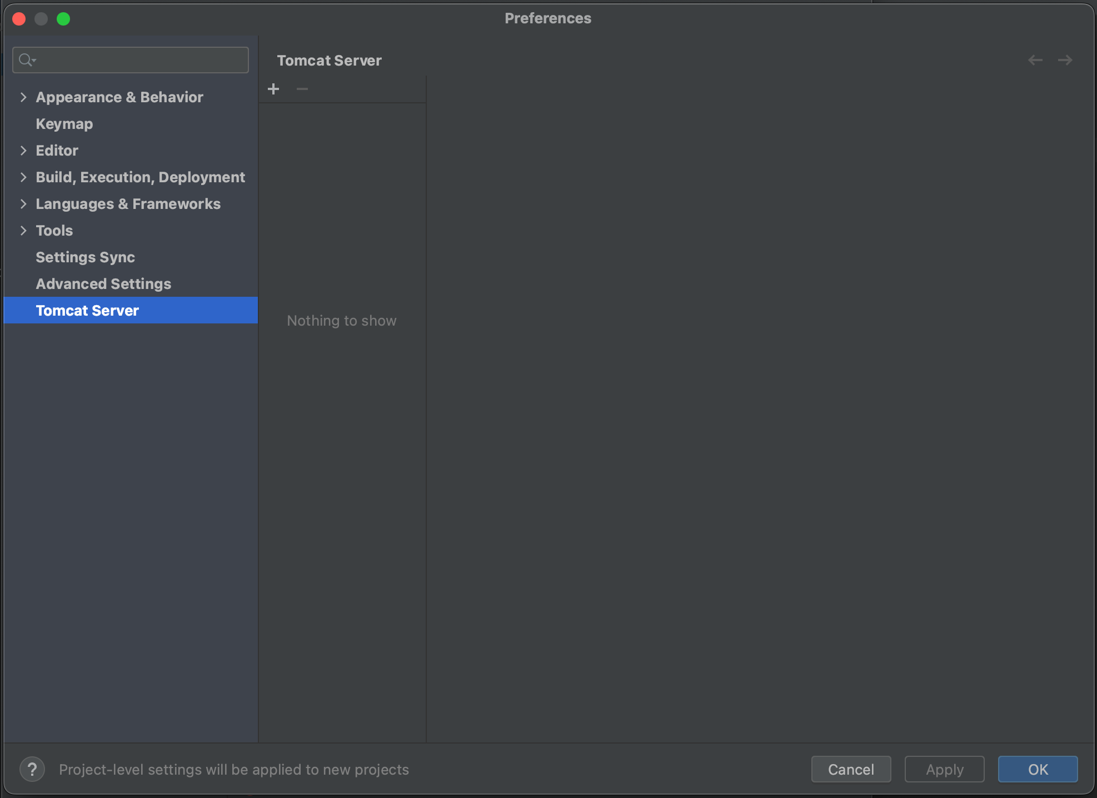Click the back navigation arrow
1097x798 pixels.
click(x=1035, y=60)
